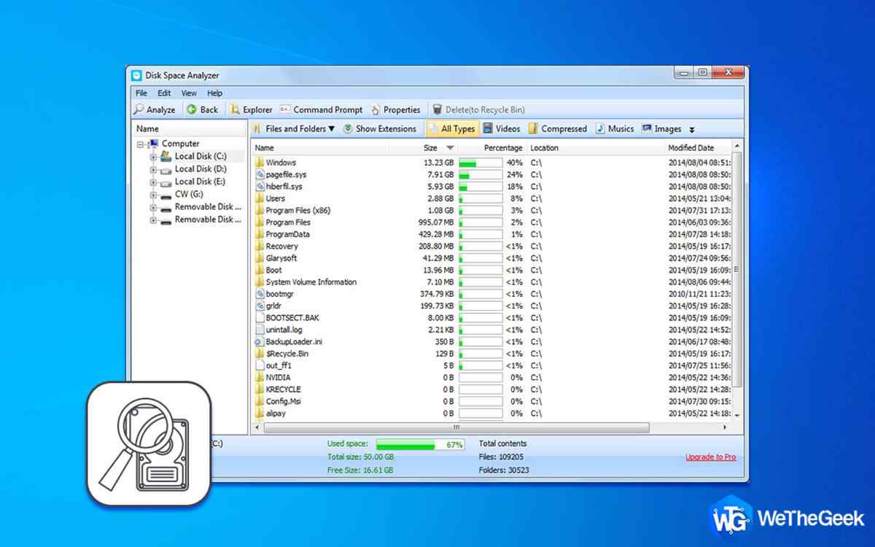Sort by the Percentage column header
Screen dimensions: 875x547
click(x=491, y=147)
